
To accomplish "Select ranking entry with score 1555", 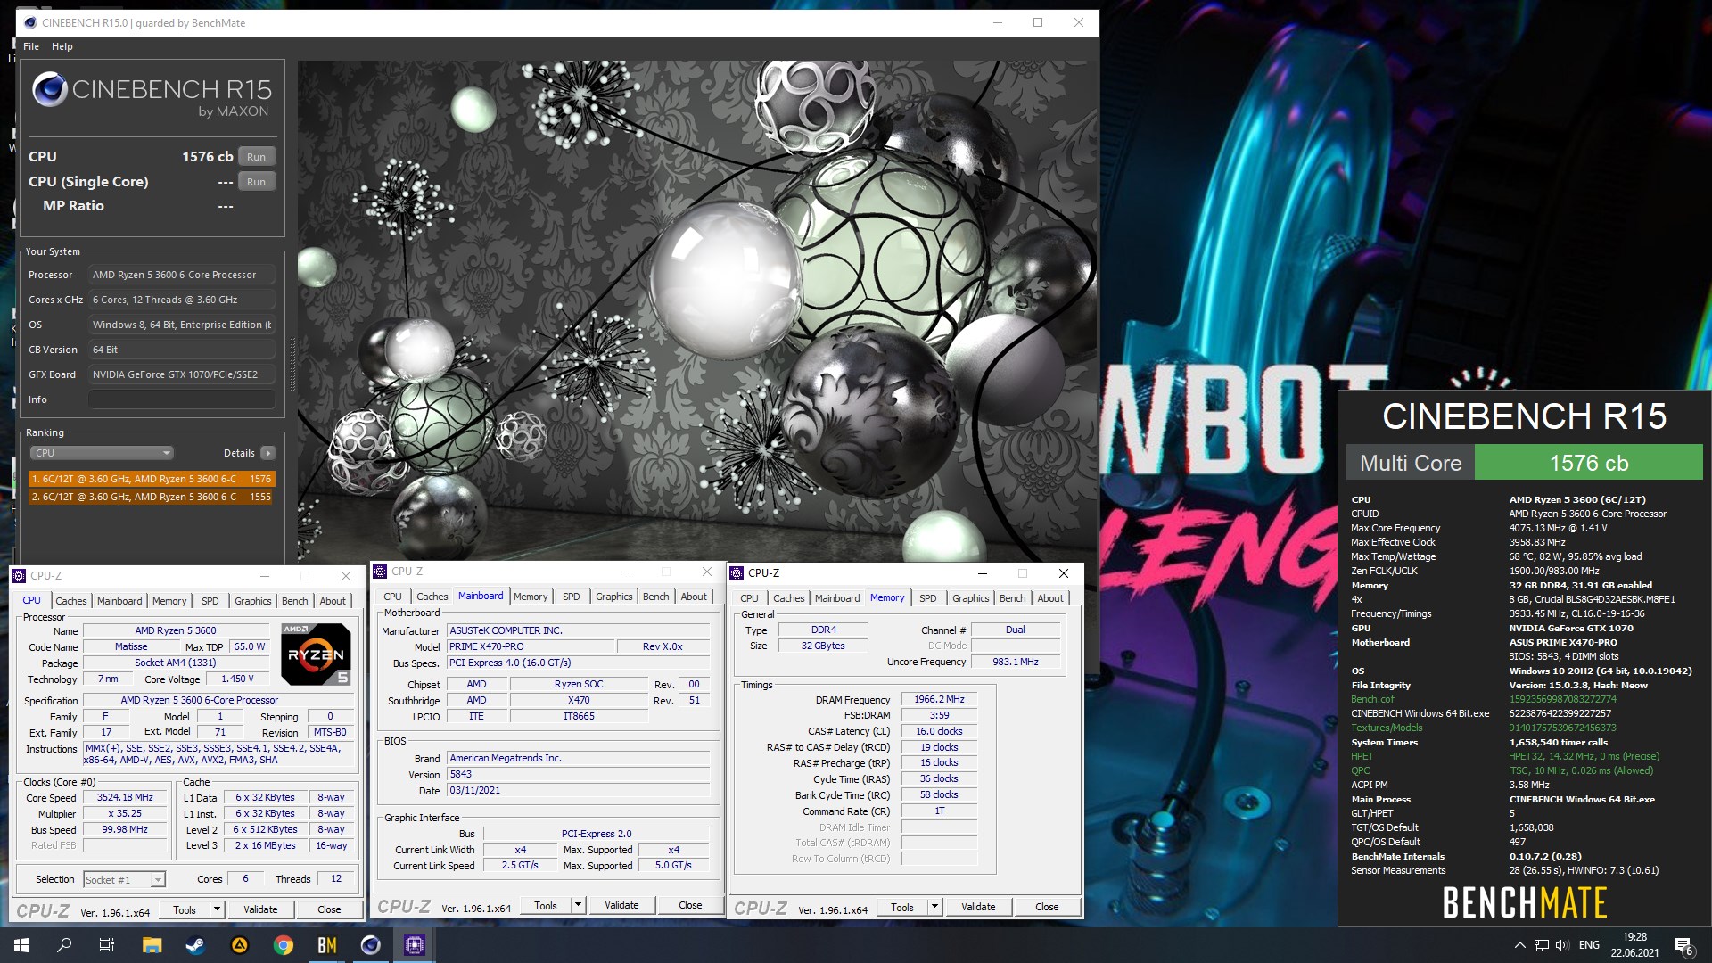I will tap(152, 497).
